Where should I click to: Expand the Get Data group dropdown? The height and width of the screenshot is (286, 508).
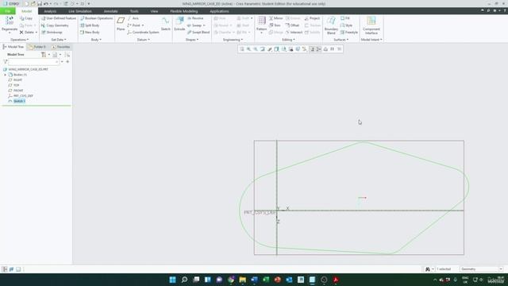tap(59, 40)
